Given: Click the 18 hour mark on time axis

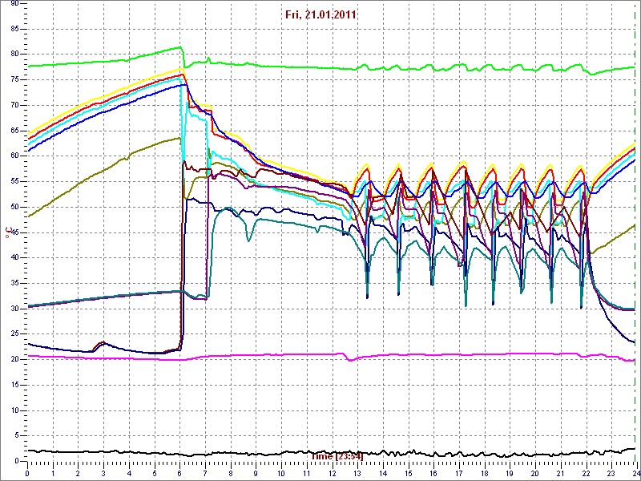Looking at the screenshot, I should coord(484,473).
